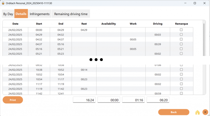The image size is (210, 116).
Task: Select Work cell 00:05 in 05:16 row
Action: [133, 49]
